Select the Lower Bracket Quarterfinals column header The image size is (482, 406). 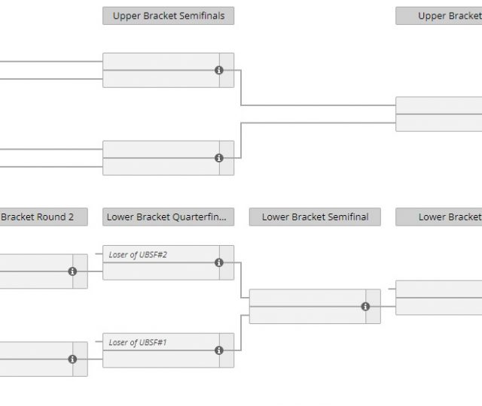168,217
